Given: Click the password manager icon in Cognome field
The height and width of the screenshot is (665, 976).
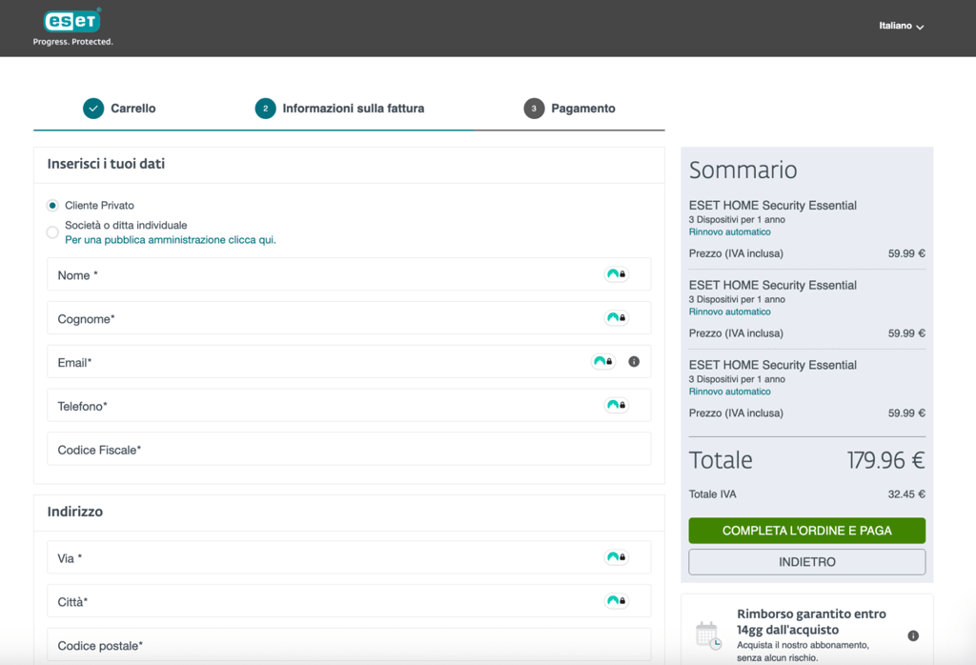Looking at the screenshot, I should 617,318.
